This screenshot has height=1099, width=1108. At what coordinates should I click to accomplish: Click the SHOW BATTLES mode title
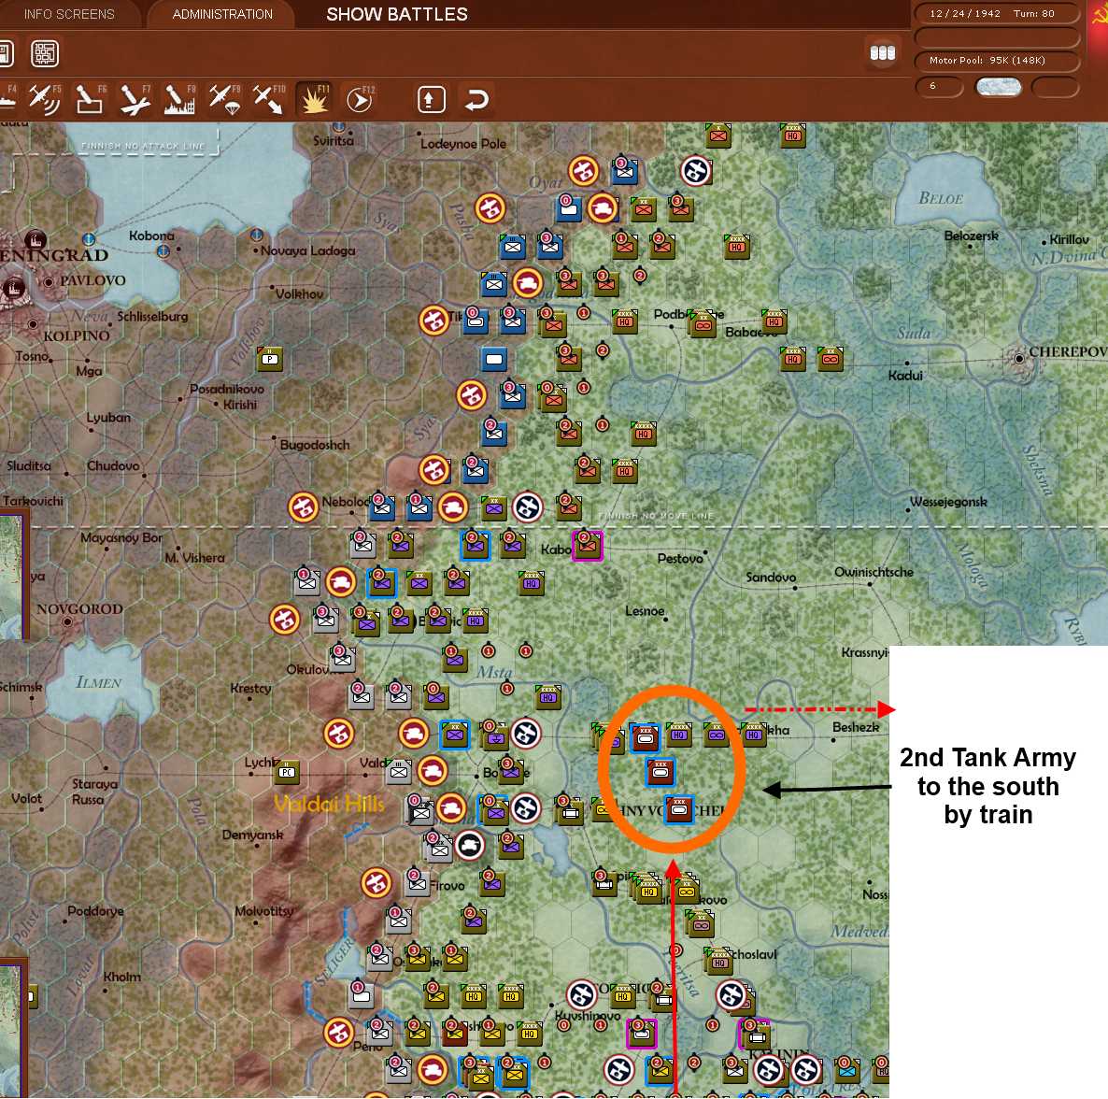click(x=396, y=14)
